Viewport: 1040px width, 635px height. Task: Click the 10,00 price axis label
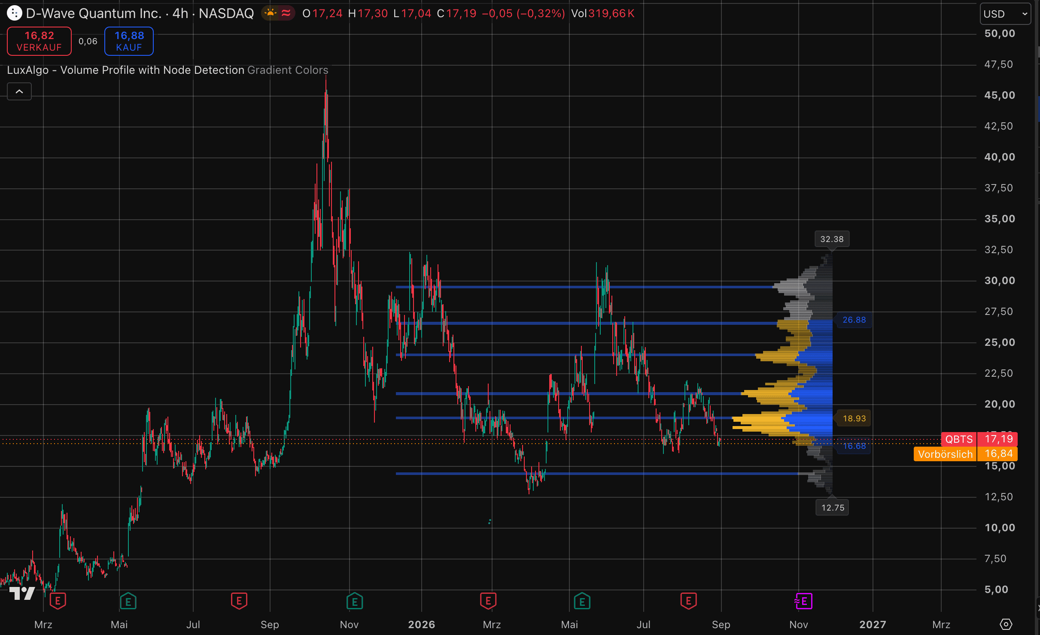(1000, 528)
